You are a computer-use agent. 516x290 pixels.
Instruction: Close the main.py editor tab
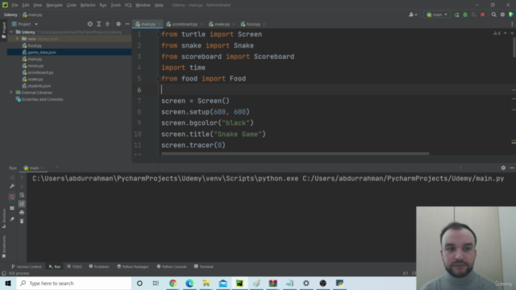click(160, 24)
